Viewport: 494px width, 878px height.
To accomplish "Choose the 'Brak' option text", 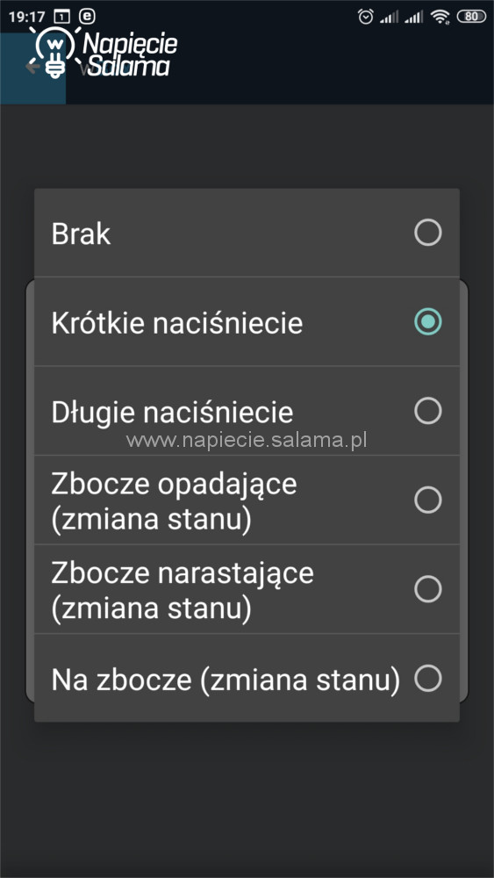I will tap(81, 234).
